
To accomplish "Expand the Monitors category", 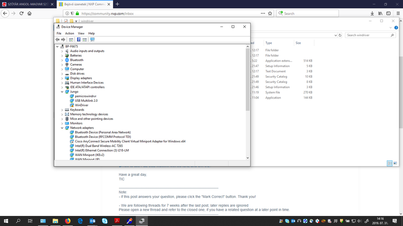I will pyautogui.click(x=62, y=123).
